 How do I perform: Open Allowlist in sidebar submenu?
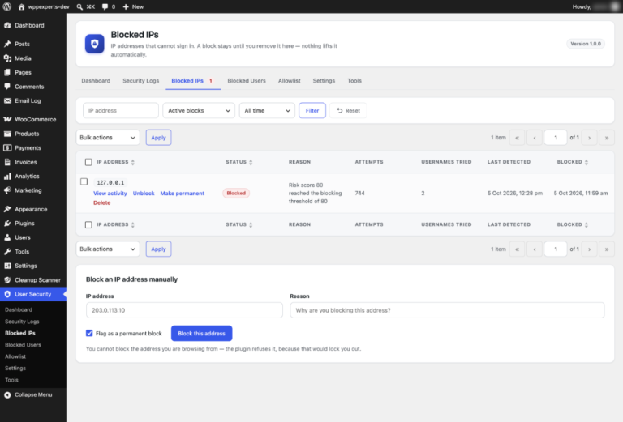pos(15,356)
